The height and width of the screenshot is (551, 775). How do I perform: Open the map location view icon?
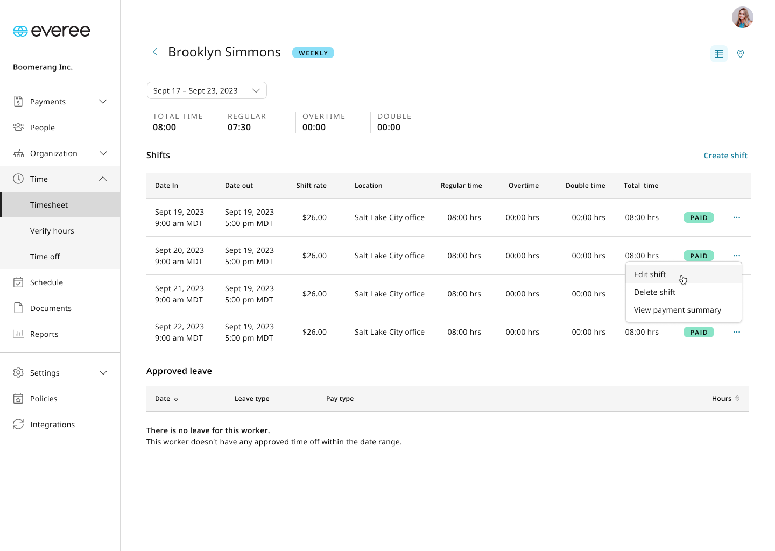pyautogui.click(x=741, y=54)
